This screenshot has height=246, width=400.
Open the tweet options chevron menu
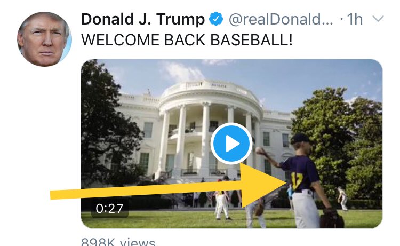378,19
